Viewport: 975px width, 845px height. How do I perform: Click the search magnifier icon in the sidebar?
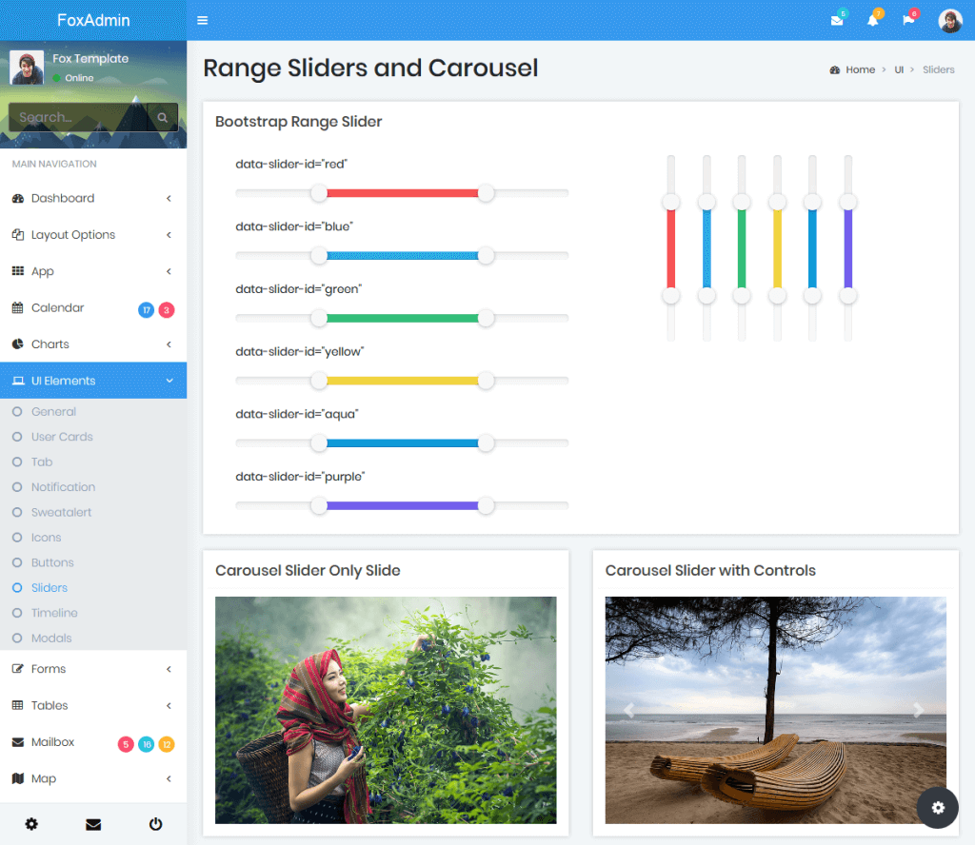[161, 117]
